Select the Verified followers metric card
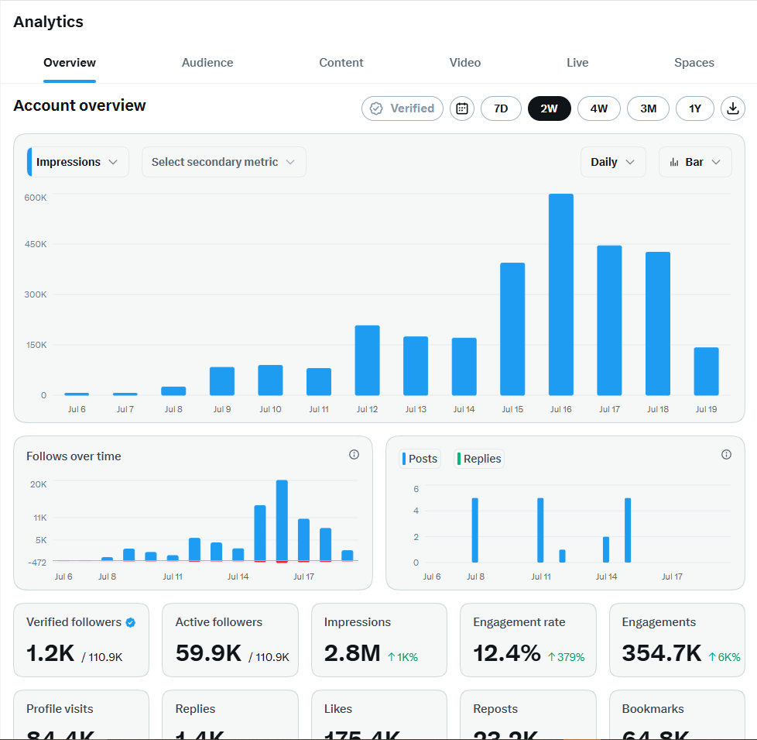 [x=81, y=640]
